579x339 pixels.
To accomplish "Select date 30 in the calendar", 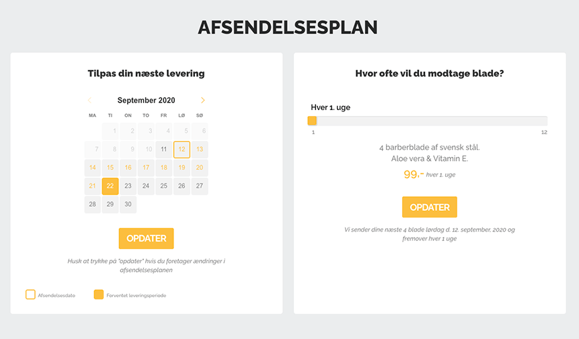I will tap(128, 205).
